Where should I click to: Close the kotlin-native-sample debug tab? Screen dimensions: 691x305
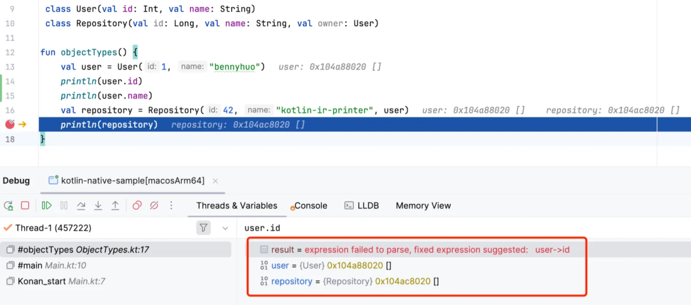point(215,181)
